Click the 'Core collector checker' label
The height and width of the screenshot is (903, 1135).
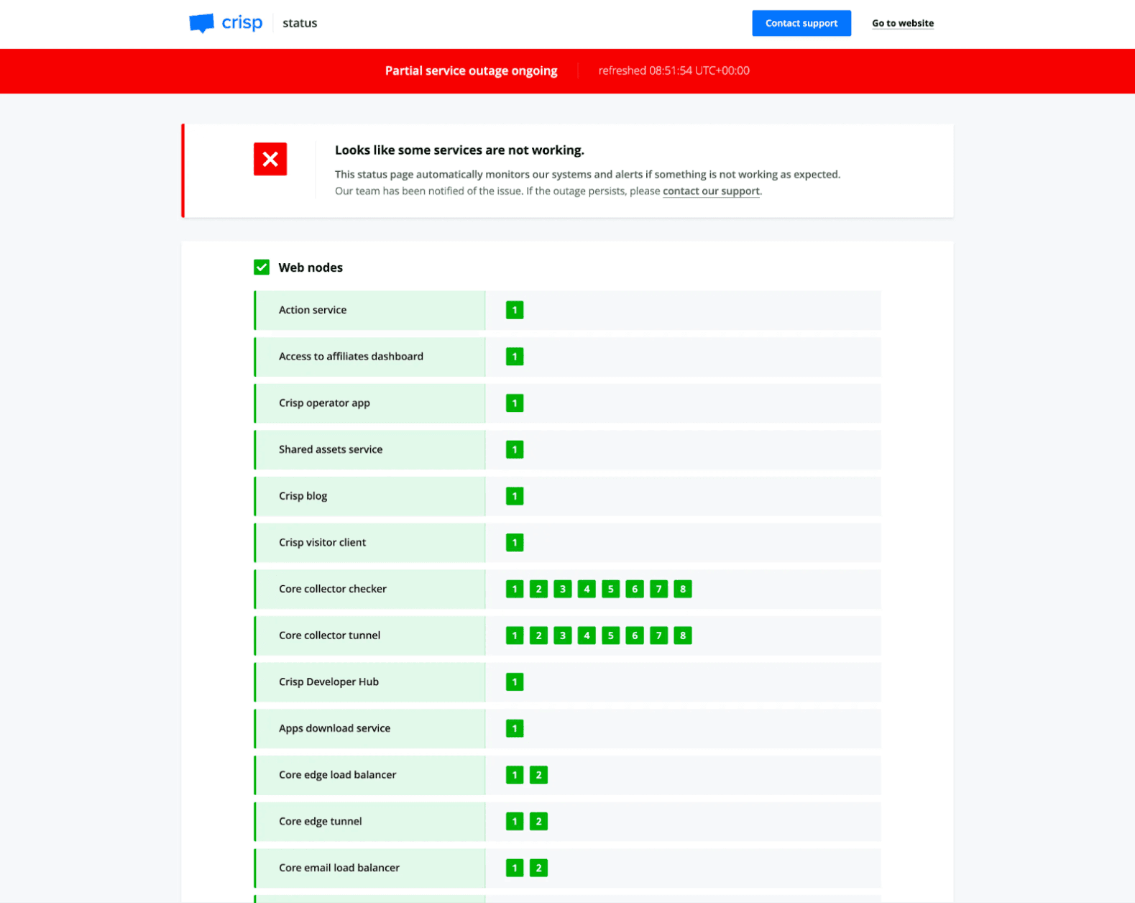(x=333, y=589)
